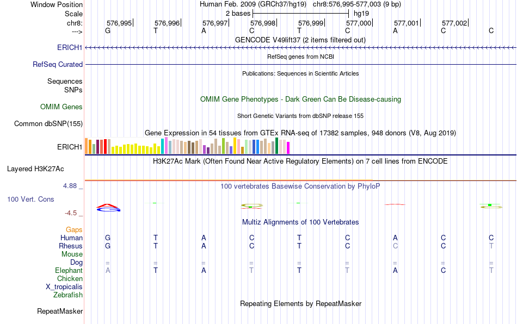Click the 100 Vert. Cons track label
The width and height of the screenshot is (517, 324).
[x=30, y=199]
